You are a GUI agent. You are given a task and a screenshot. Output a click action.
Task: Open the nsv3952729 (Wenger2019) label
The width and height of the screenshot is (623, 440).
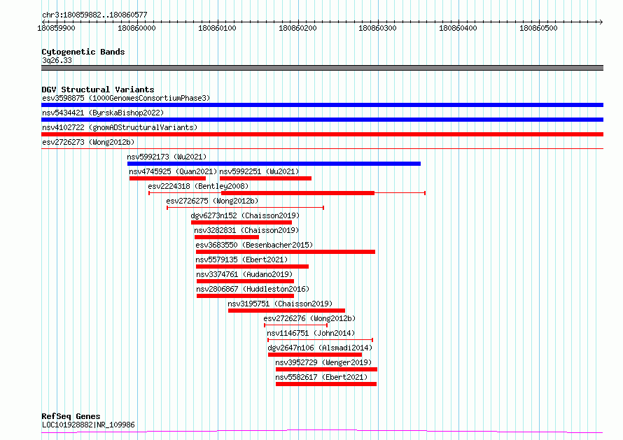click(x=323, y=362)
